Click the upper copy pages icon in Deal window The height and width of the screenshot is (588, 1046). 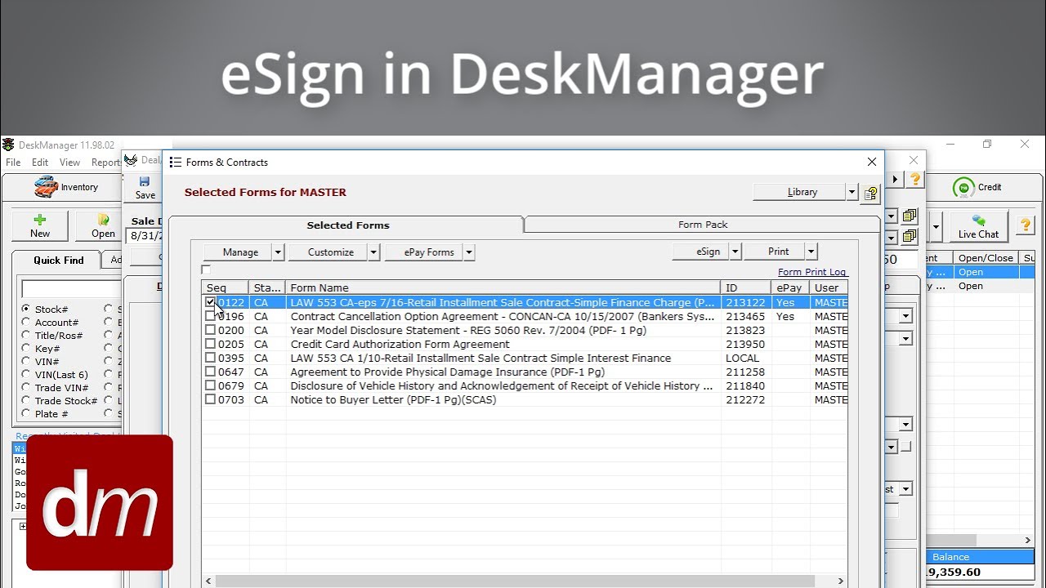[x=910, y=216]
